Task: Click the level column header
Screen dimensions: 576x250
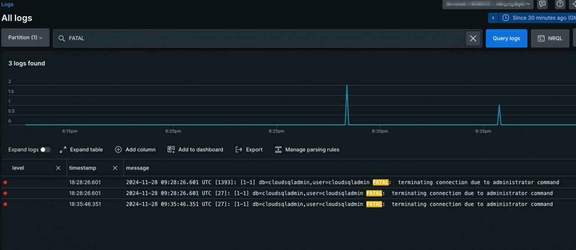Action: click(18, 168)
